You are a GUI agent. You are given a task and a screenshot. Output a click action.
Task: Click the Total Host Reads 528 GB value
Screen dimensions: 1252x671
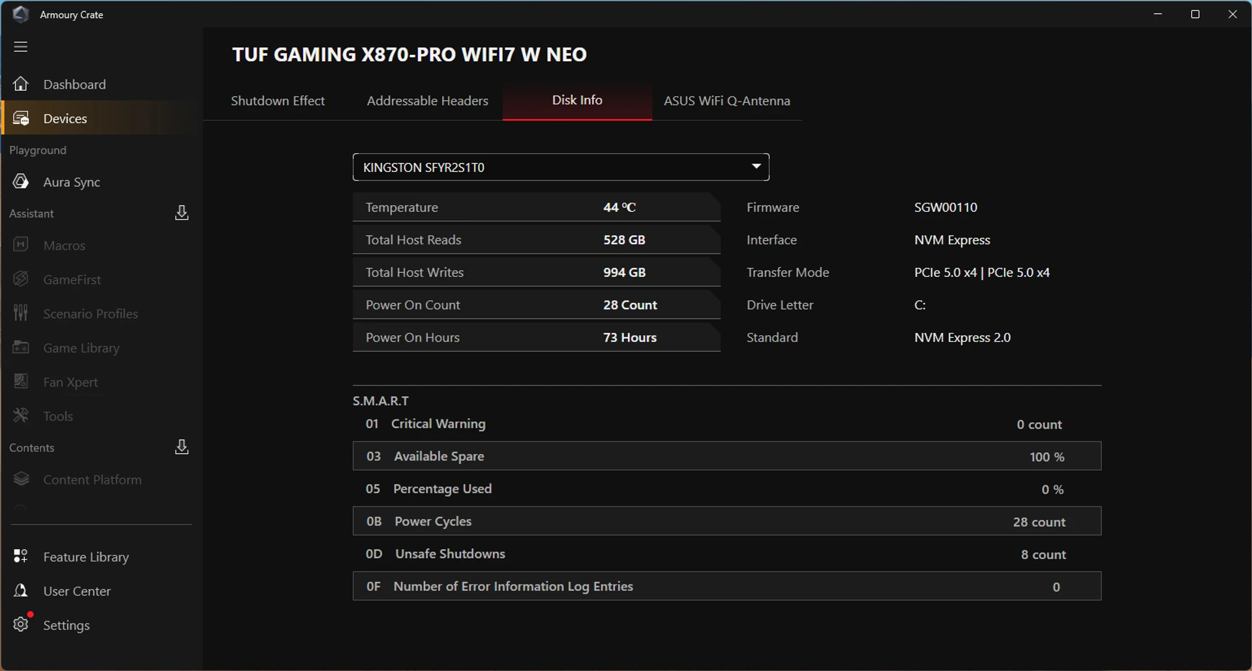624,240
